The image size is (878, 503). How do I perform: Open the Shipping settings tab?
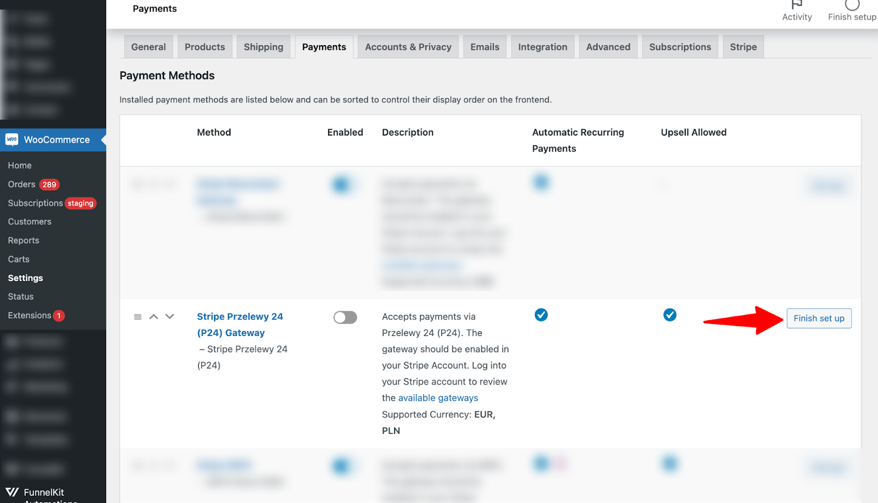(x=263, y=47)
